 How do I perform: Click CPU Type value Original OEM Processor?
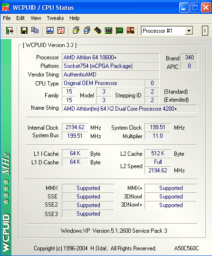click(x=103, y=83)
